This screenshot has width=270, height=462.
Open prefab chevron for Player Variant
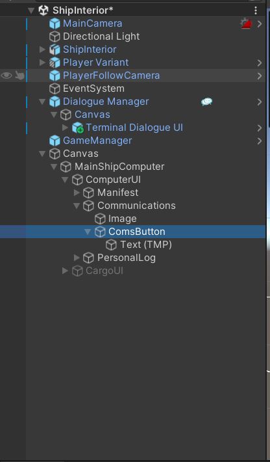click(x=260, y=62)
